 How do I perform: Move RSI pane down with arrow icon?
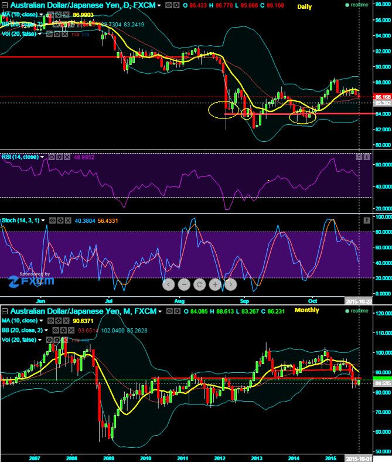click(x=367, y=157)
